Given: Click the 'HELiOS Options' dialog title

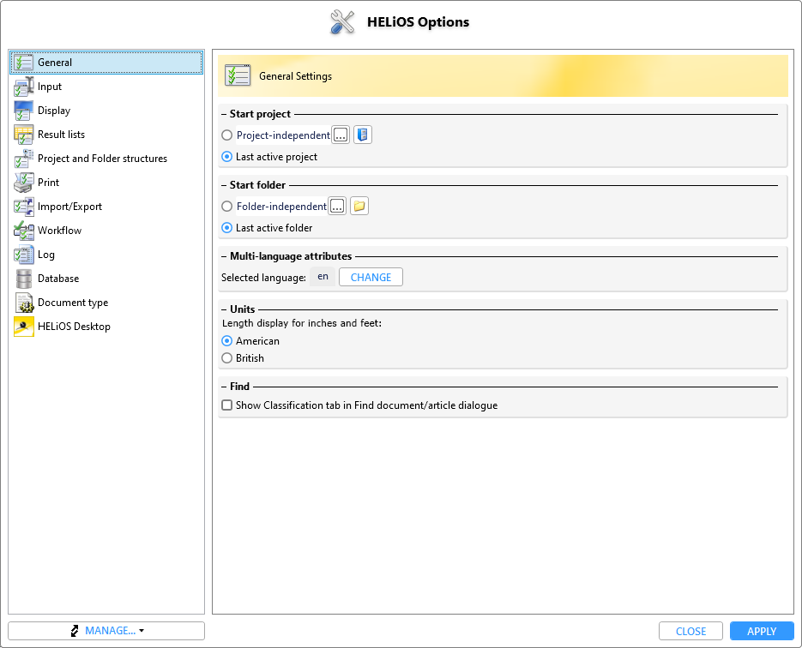Looking at the screenshot, I should (418, 22).
